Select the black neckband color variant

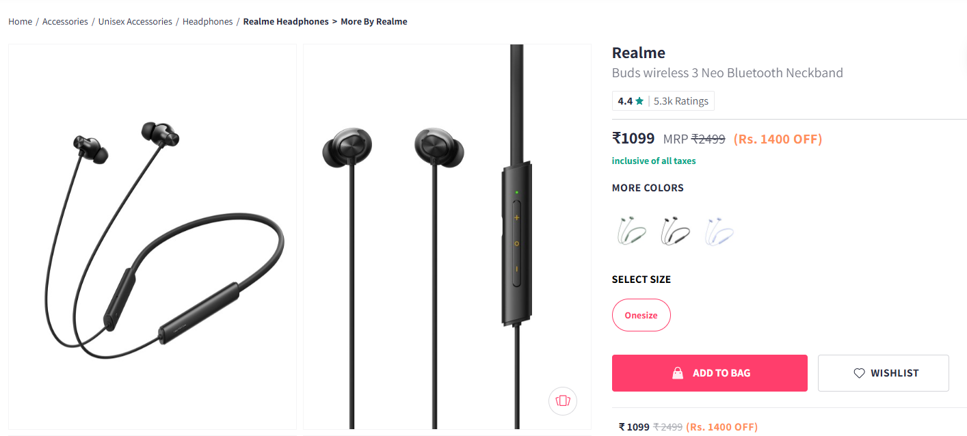(x=674, y=231)
